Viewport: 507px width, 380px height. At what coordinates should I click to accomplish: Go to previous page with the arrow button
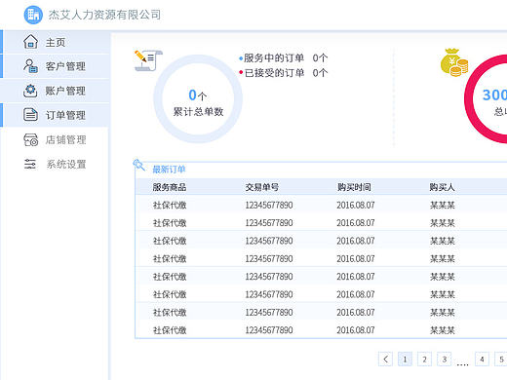point(385,359)
